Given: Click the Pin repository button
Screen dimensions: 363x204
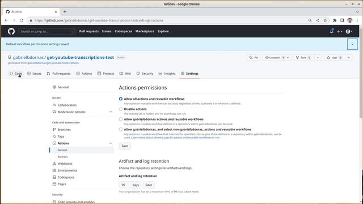Looking at the screenshot, I should [x=254, y=58].
